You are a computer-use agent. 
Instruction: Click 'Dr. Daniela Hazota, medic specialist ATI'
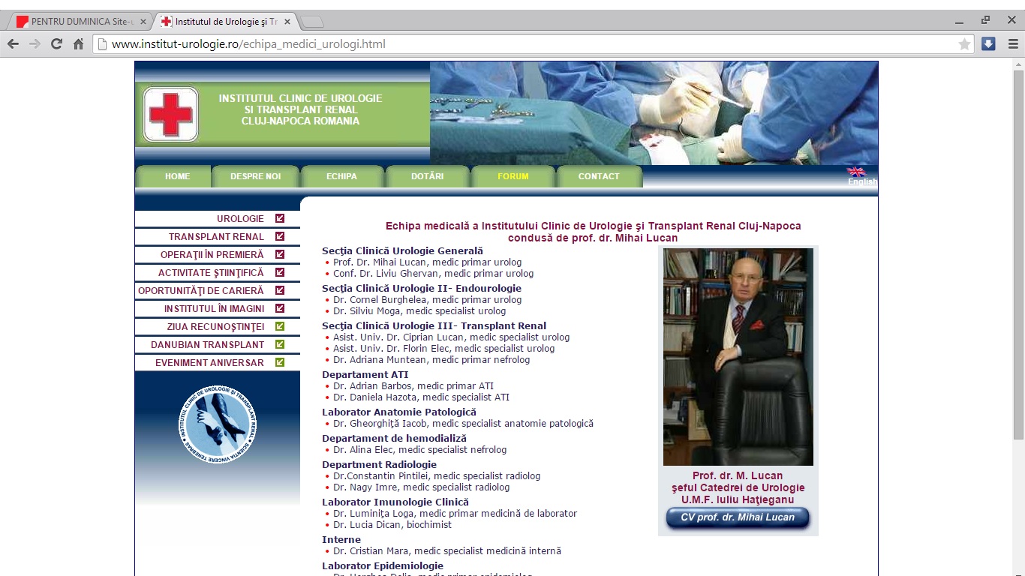point(421,397)
